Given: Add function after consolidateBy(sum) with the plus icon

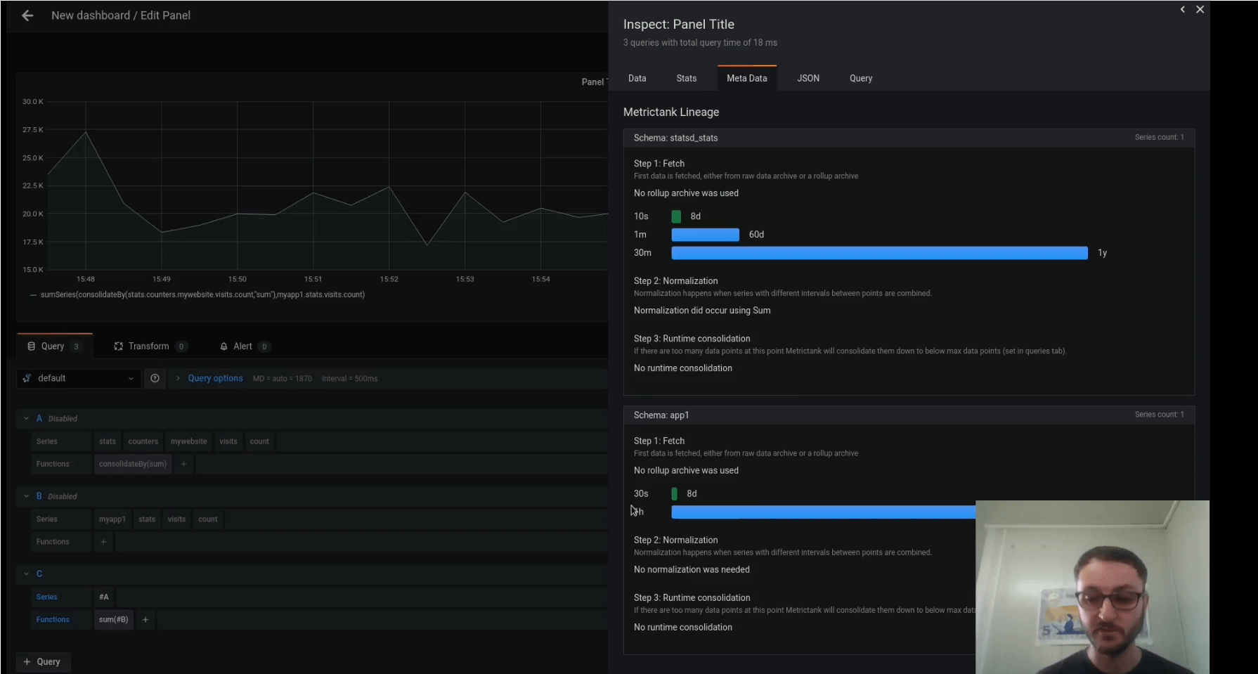Looking at the screenshot, I should point(183,464).
